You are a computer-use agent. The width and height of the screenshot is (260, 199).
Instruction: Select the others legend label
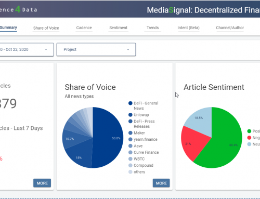click(139, 172)
